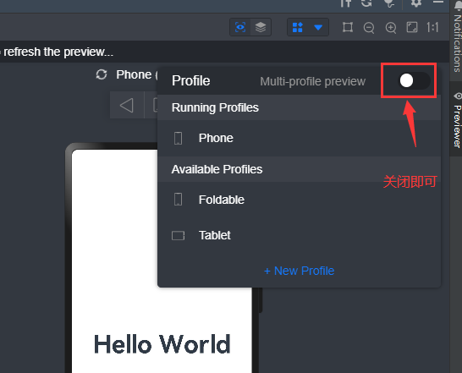Open the Previewer side tab
The image size is (462, 373).
coord(457,120)
